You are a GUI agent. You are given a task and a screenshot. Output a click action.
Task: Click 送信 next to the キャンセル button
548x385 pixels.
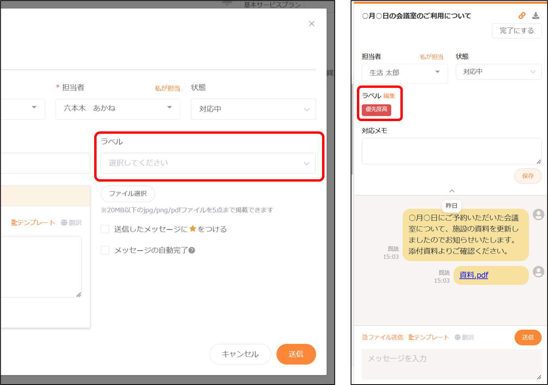pos(296,354)
